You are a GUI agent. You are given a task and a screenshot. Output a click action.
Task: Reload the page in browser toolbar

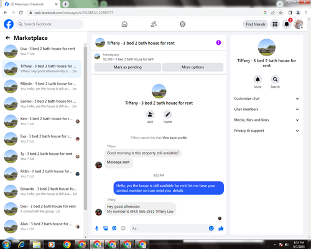(21, 12)
